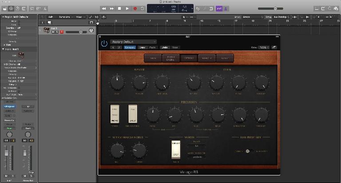Open the Snap mode dropdown showing Smart
The image size is (341, 183).
click(x=253, y=17)
